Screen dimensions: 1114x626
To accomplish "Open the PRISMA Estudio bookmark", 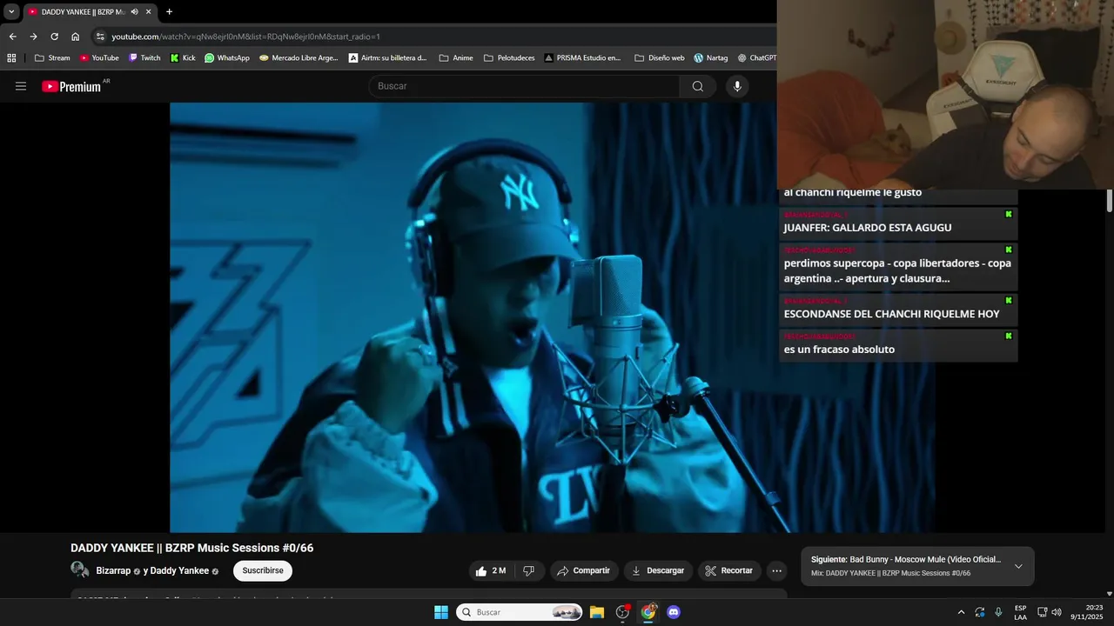I will pos(582,58).
